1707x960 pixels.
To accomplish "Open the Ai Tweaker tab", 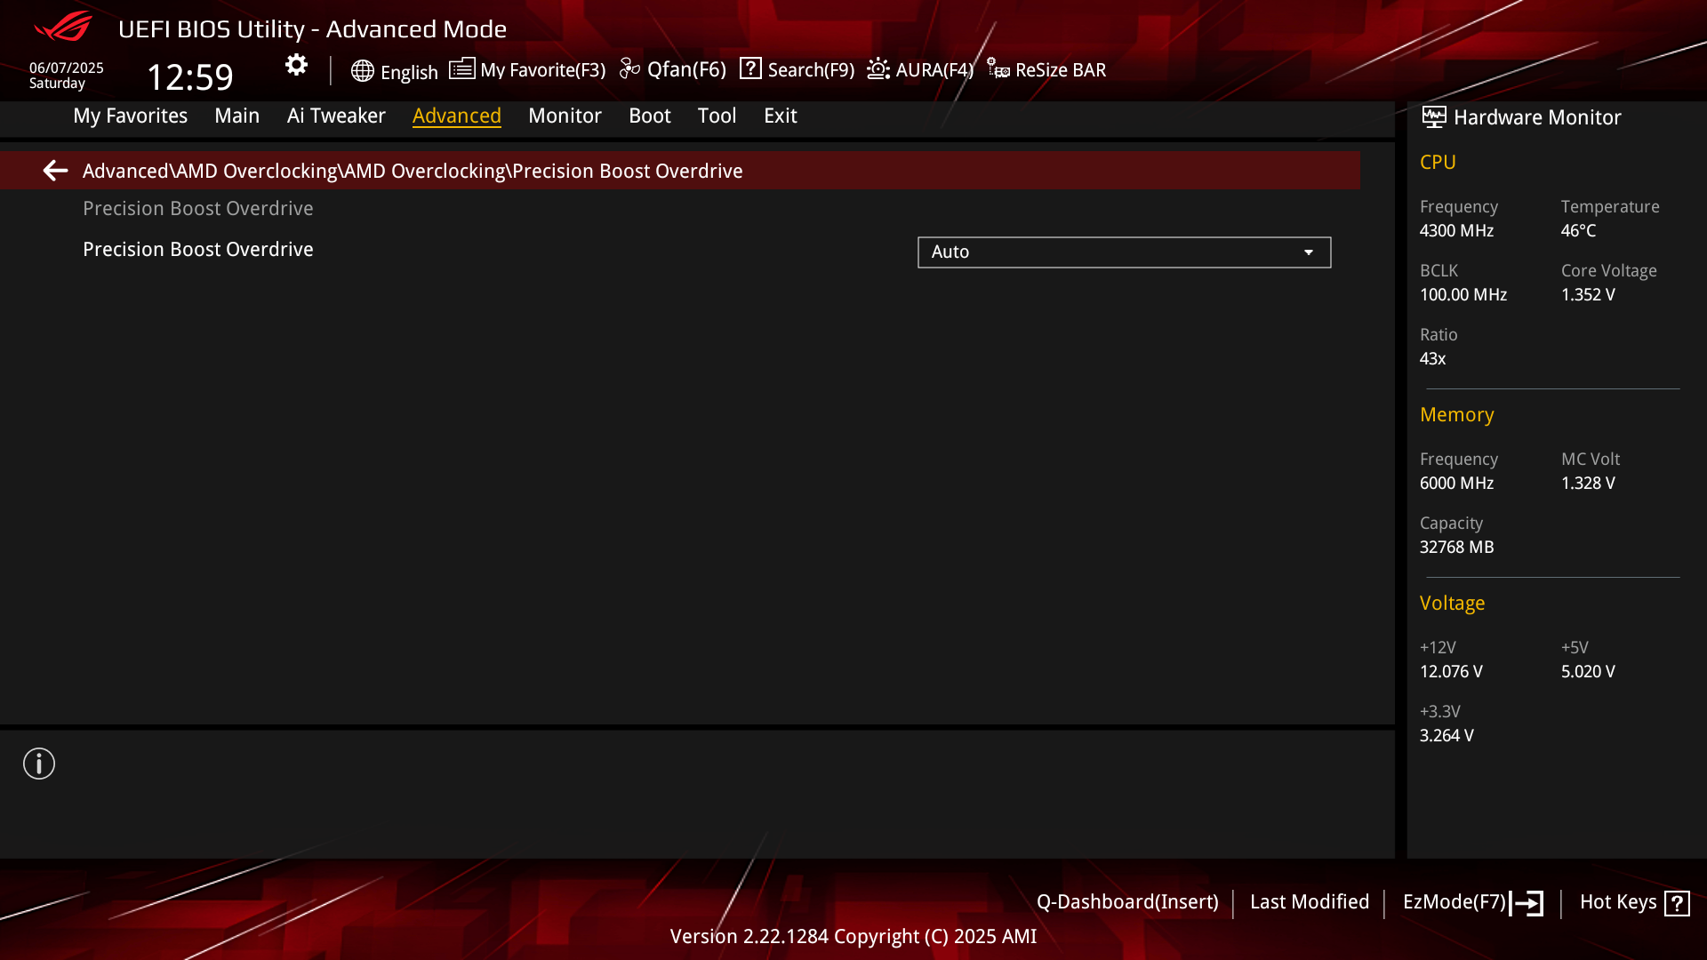I will point(336,116).
